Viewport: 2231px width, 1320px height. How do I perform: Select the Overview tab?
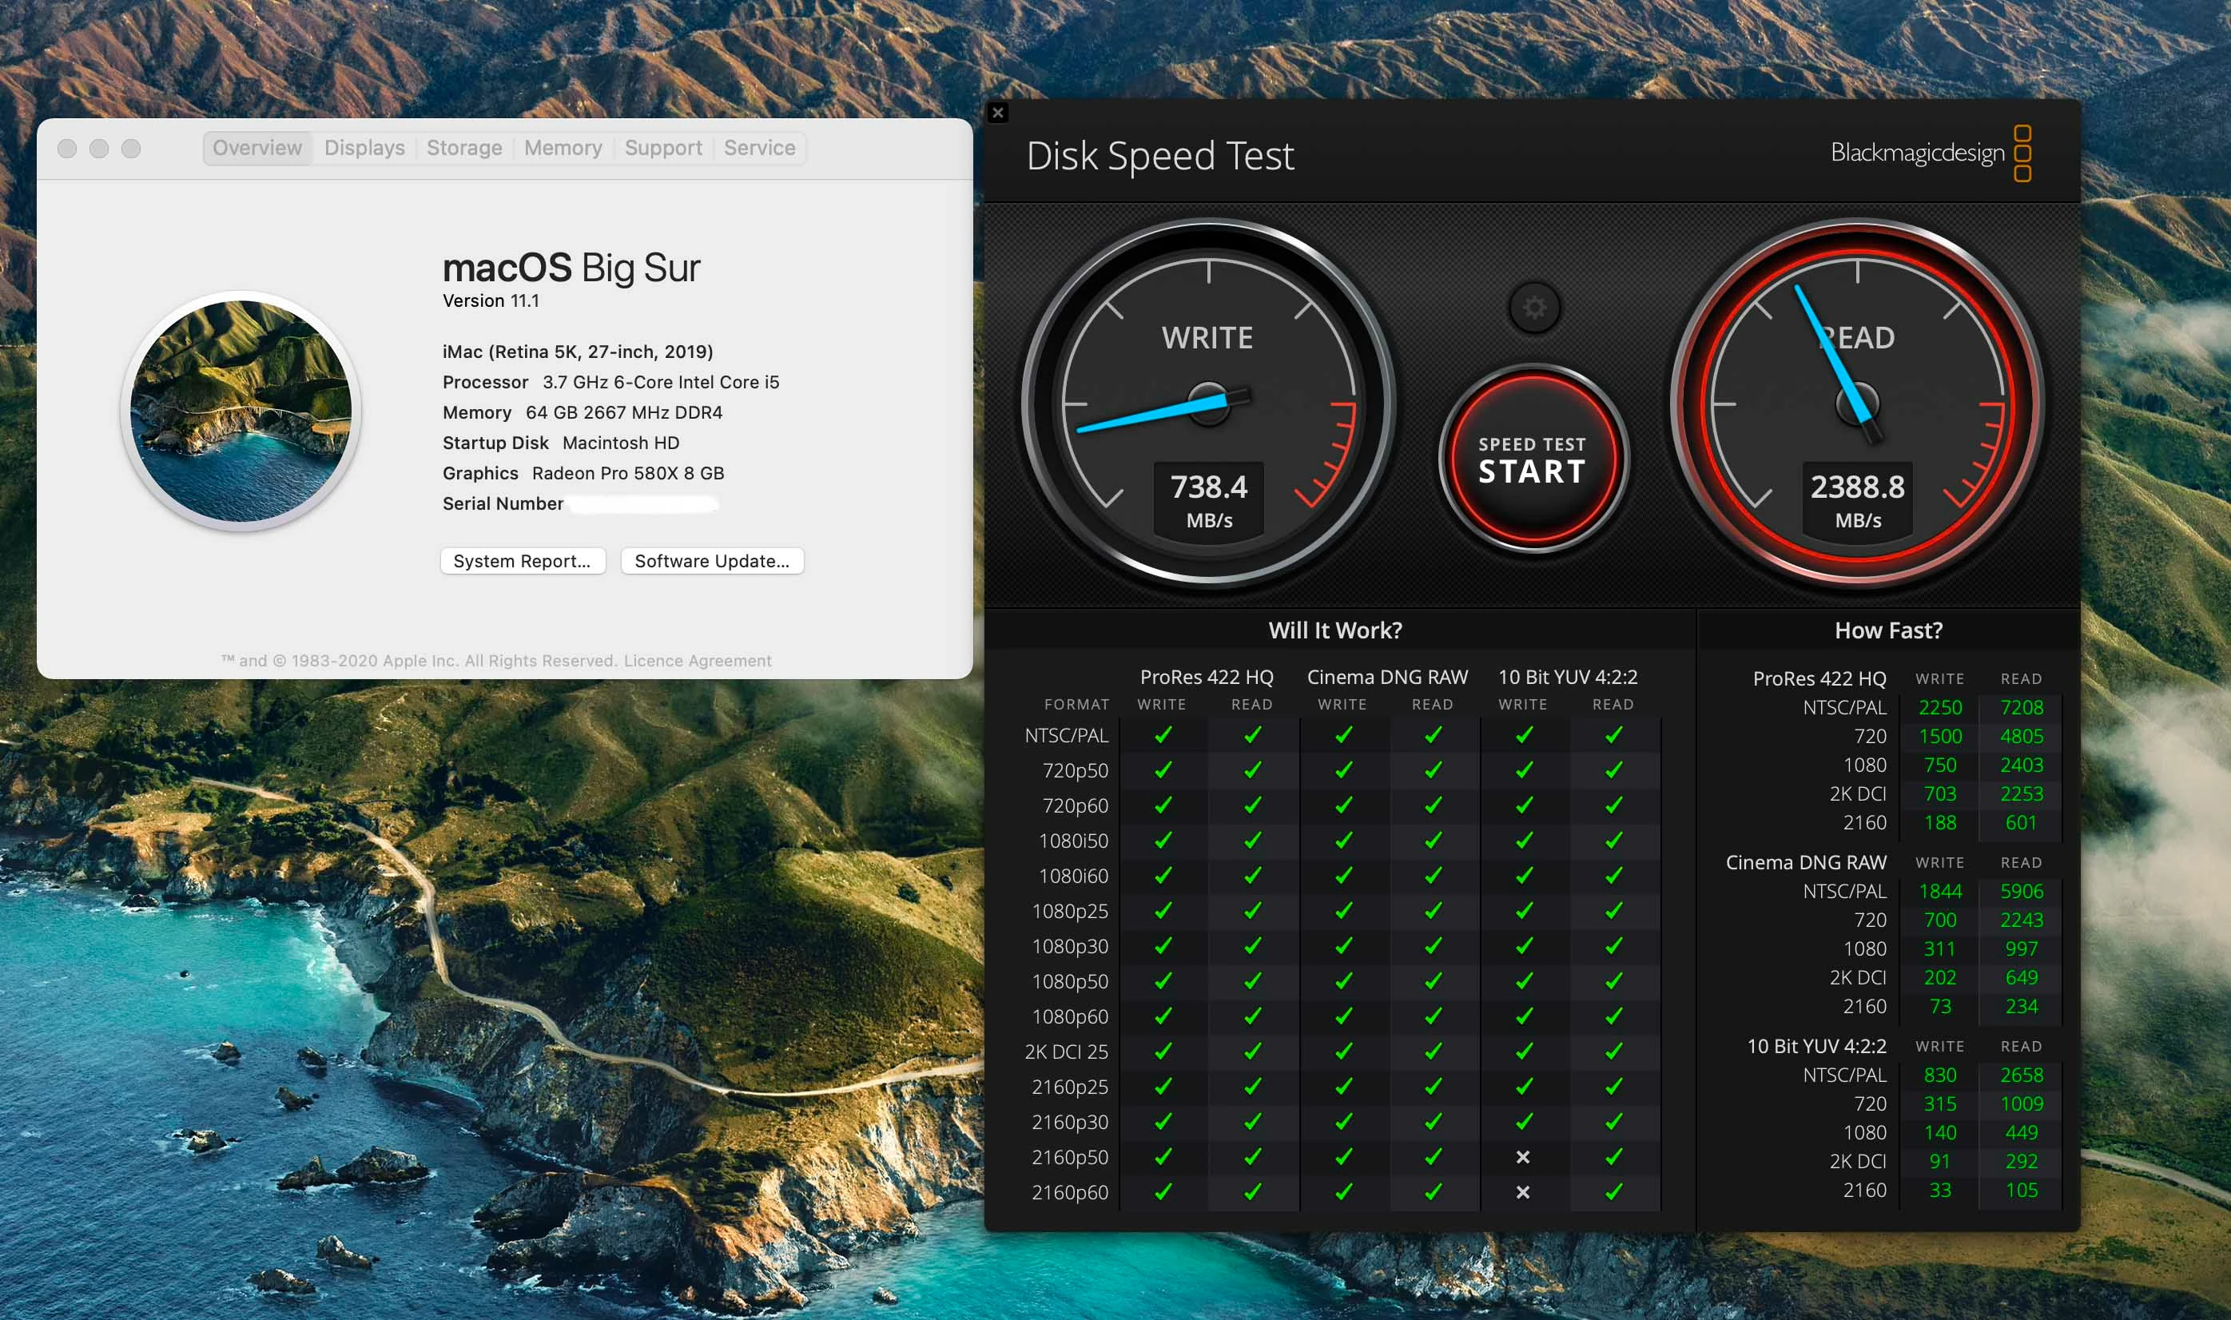point(257,148)
